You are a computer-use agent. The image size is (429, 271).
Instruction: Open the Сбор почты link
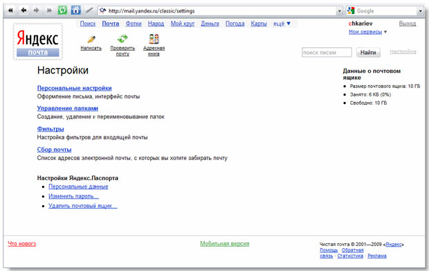coord(54,150)
